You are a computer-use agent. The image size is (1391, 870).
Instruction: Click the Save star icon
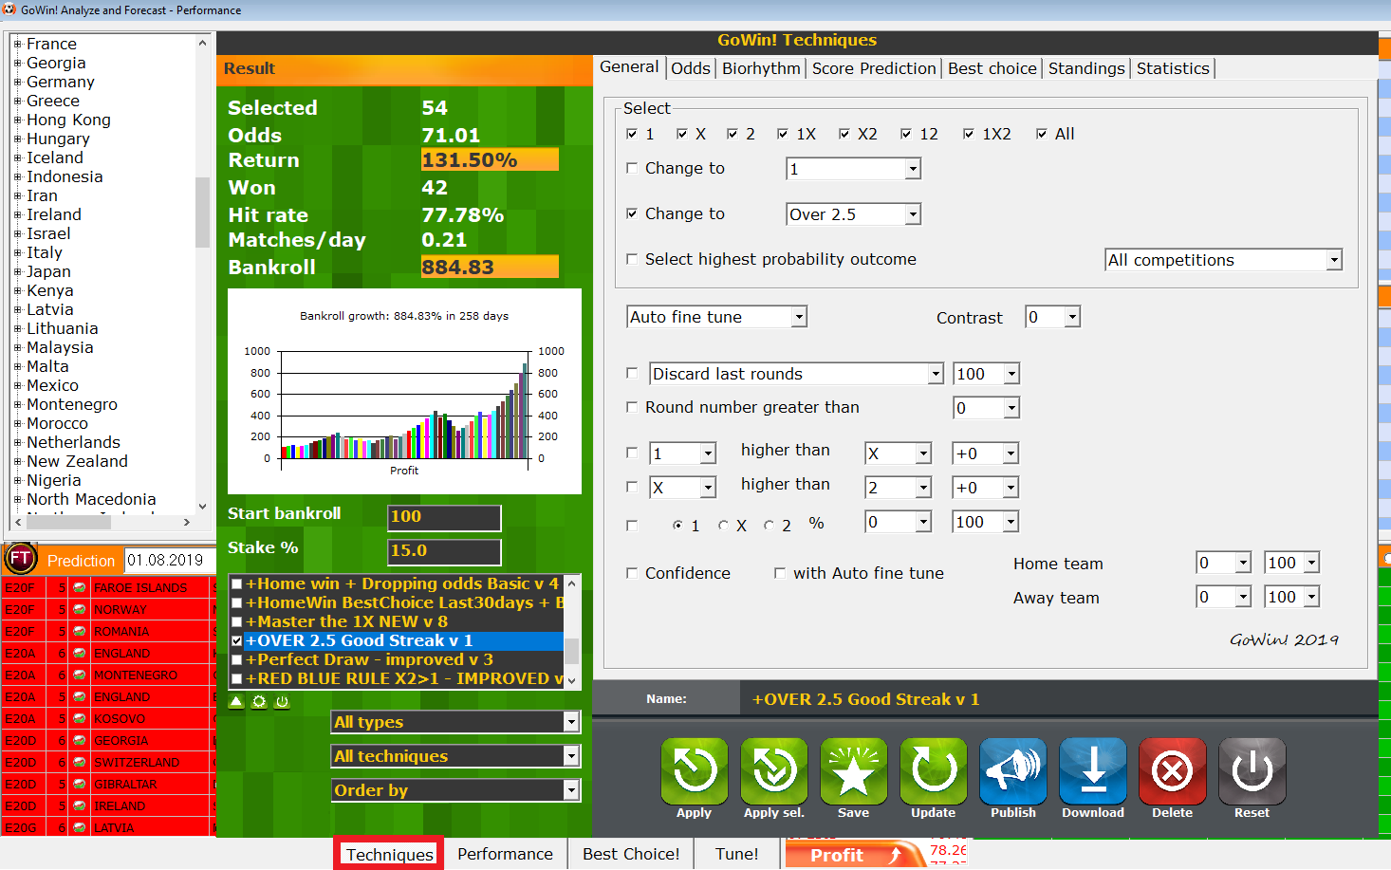[854, 771]
